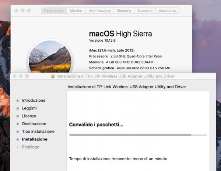Image resolution: width=221 pixels, height=171 pixels.
Task: Click the installer pane heading text
Action: (127, 87)
